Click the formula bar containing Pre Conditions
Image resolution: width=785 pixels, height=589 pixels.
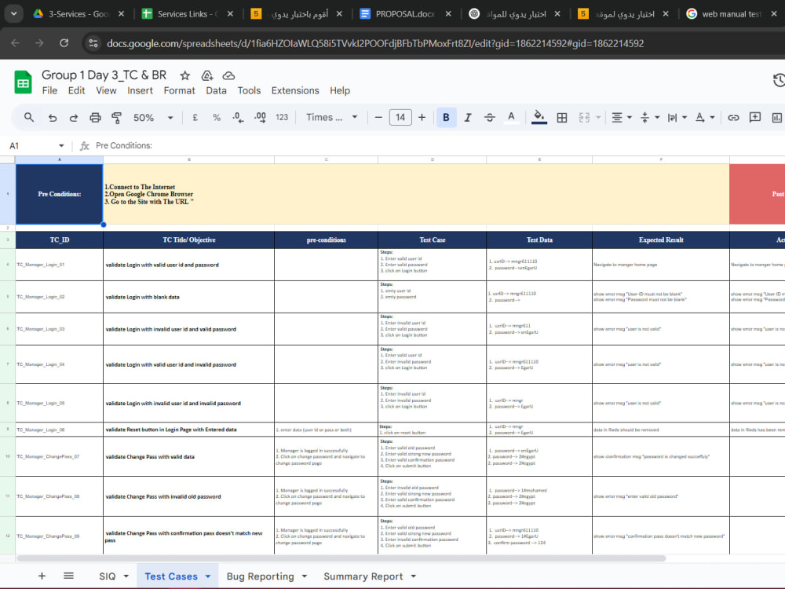(436, 146)
